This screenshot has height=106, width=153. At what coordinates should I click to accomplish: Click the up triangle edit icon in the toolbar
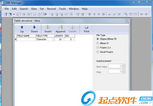click(110, 14)
